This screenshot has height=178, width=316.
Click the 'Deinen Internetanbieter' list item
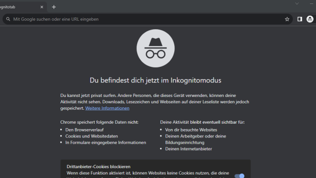pyautogui.click(x=189, y=149)
